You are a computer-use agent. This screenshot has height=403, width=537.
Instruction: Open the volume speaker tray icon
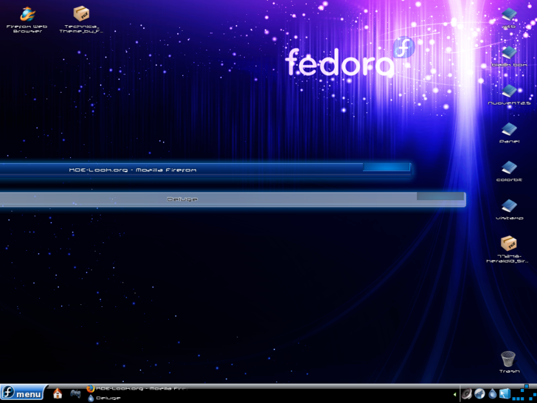[x=467, y=394]
